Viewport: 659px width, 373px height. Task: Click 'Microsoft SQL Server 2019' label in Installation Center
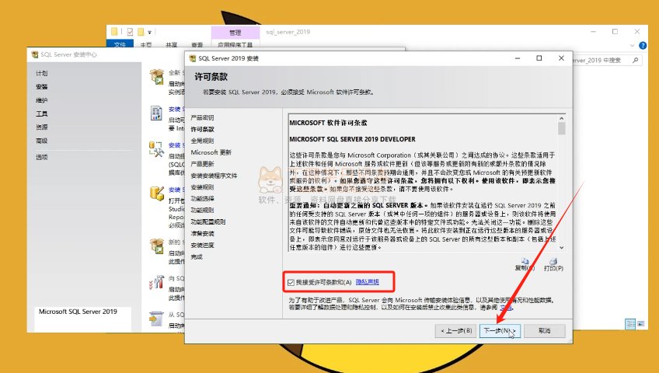pos(78,312)
